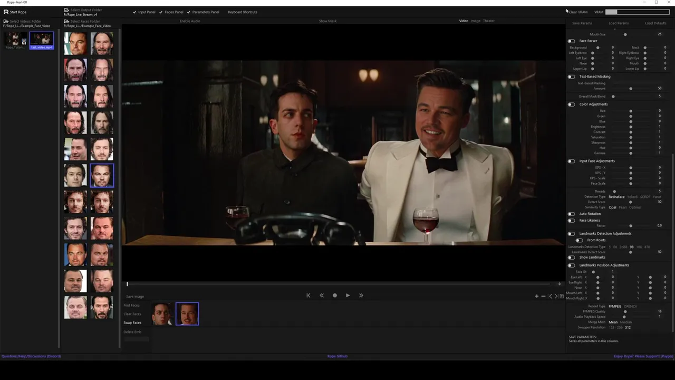Go to the next marker
Viewport: 675px width, 380px height.
tap(556, 296)
